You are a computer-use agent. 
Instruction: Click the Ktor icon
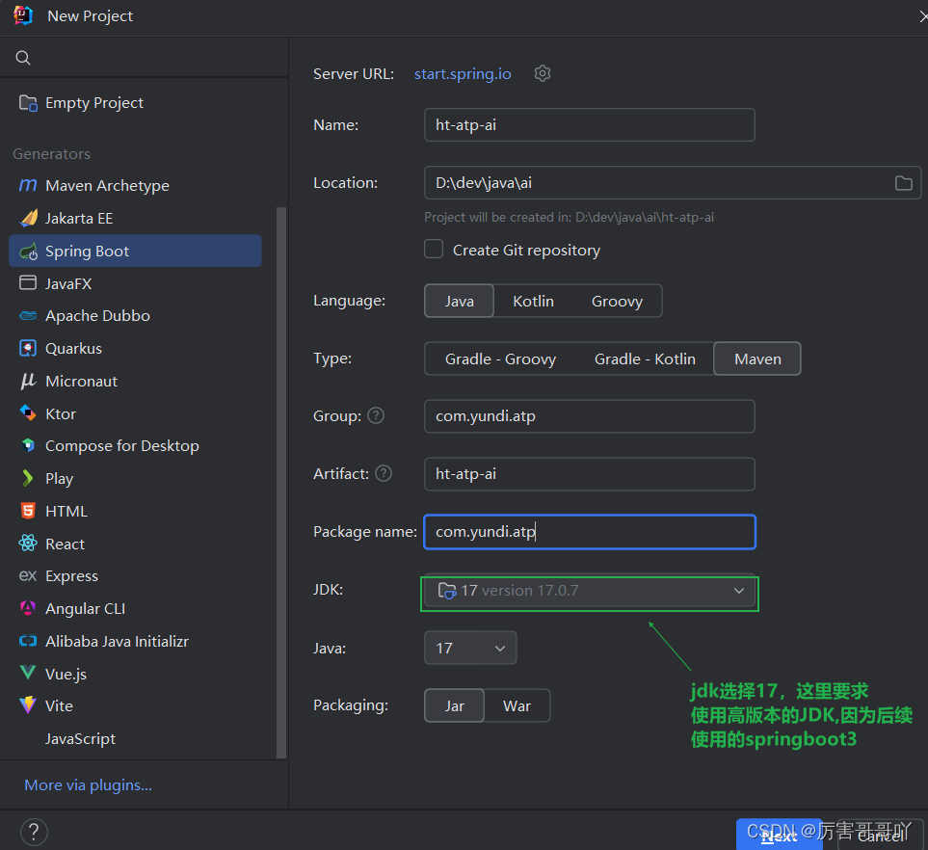pyautogui.click(x=28, y=412)
